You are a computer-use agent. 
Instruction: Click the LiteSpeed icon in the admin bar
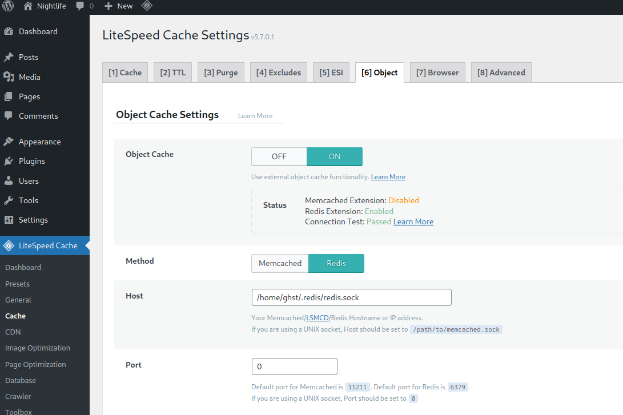(147, 7)
